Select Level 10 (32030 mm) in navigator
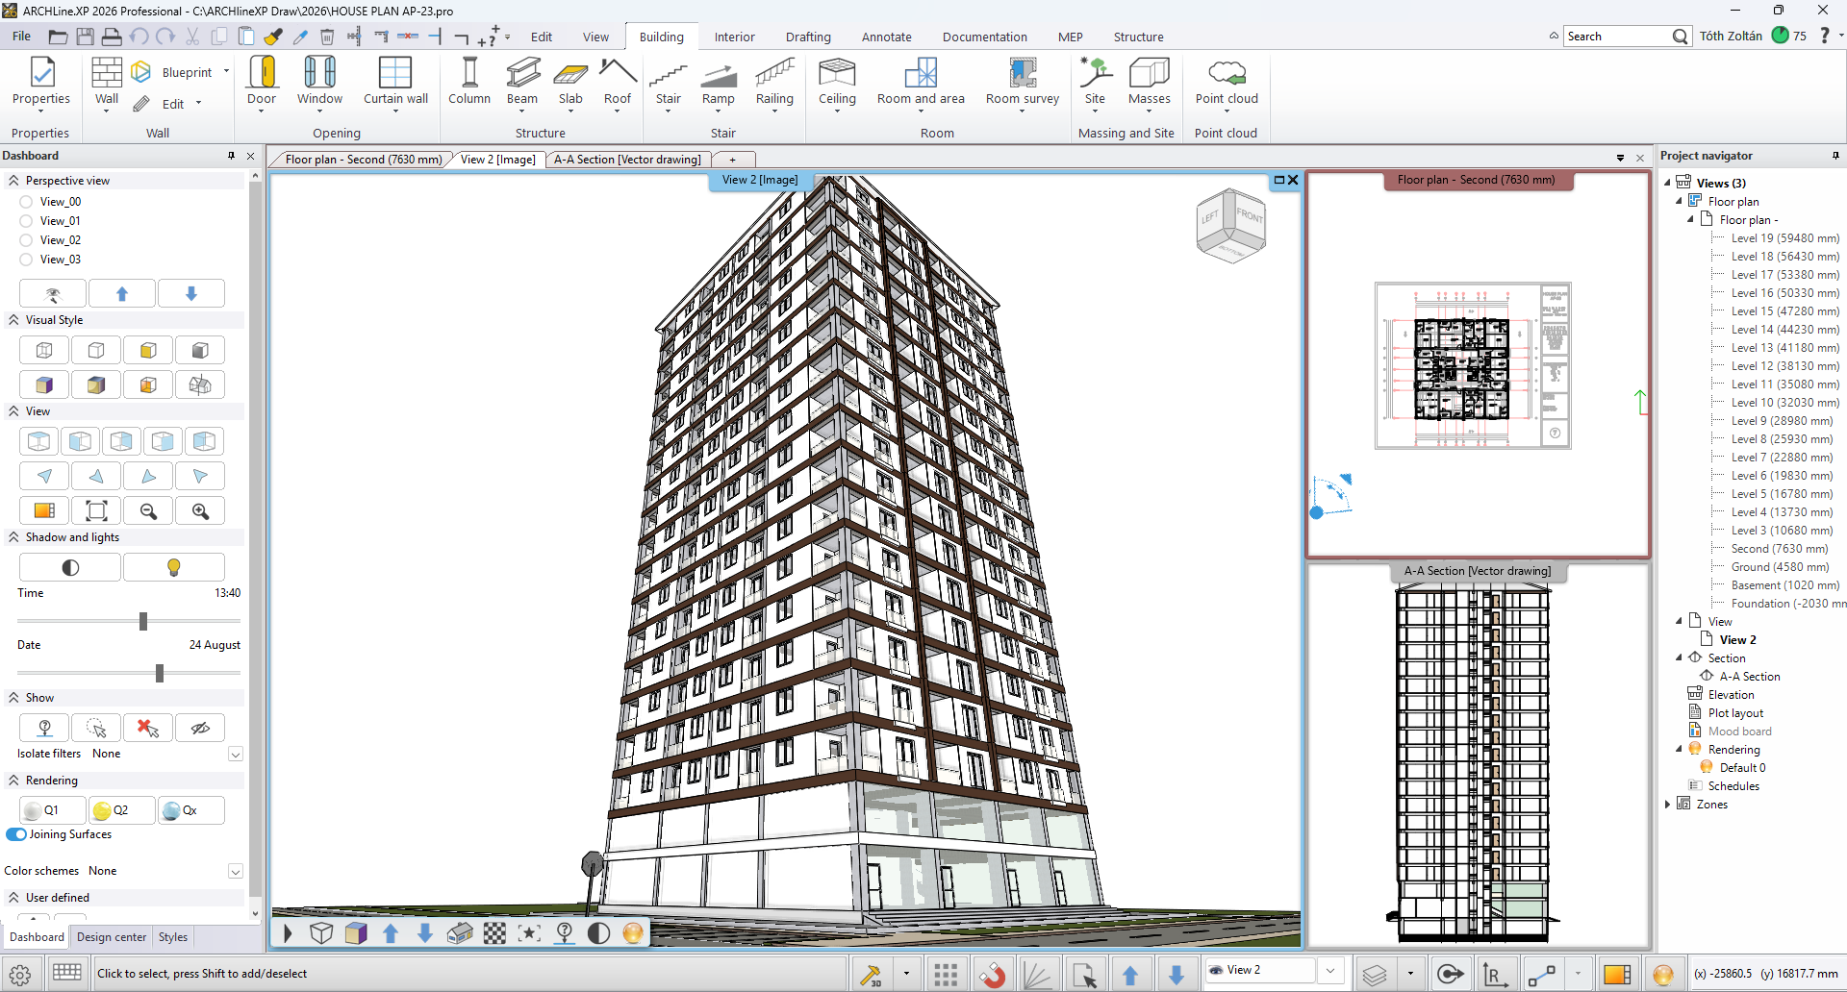This screenshot has height=992, width=1847. 1784,403
